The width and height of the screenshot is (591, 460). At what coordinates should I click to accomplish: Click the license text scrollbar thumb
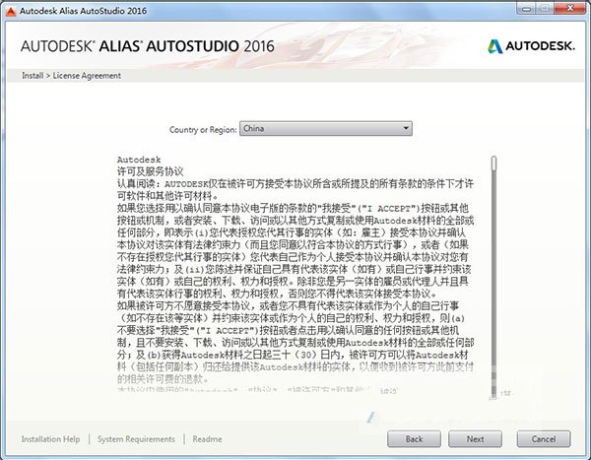[493, 164]
